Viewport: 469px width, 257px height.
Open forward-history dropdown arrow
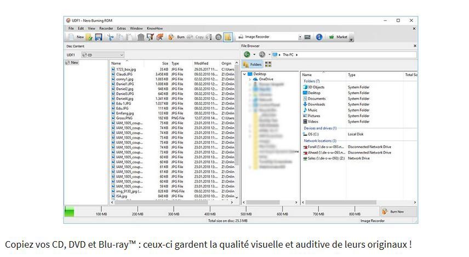[269, 54]
